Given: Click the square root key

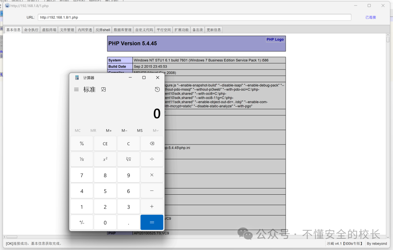Looking at the screenshot, I should pos(128,159).
